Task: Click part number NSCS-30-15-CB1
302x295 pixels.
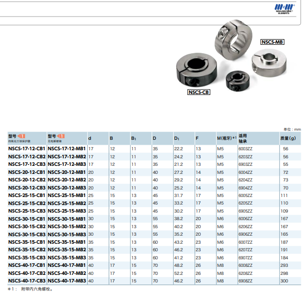Action: coord(27,220)
